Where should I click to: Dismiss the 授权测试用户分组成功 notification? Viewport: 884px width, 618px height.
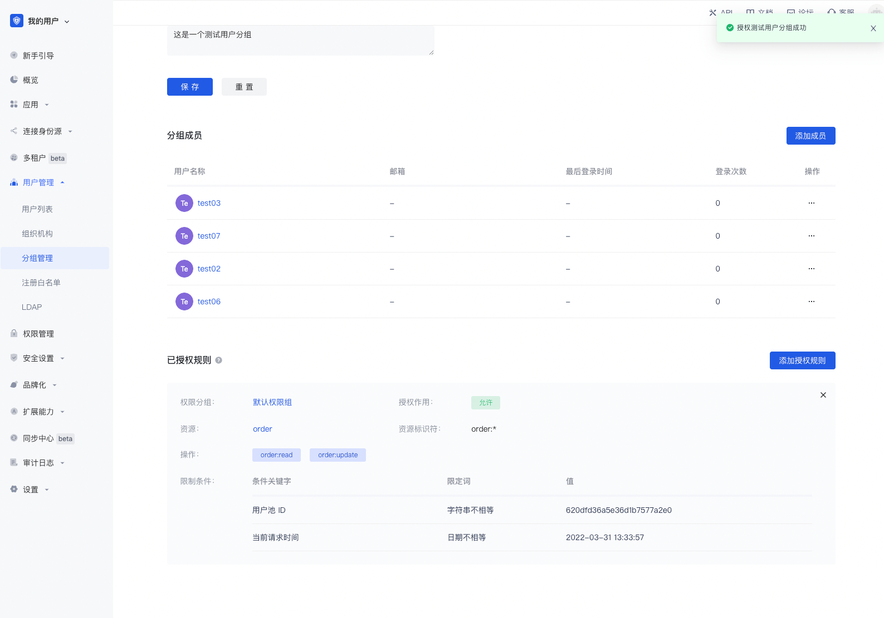pos(873,28)
